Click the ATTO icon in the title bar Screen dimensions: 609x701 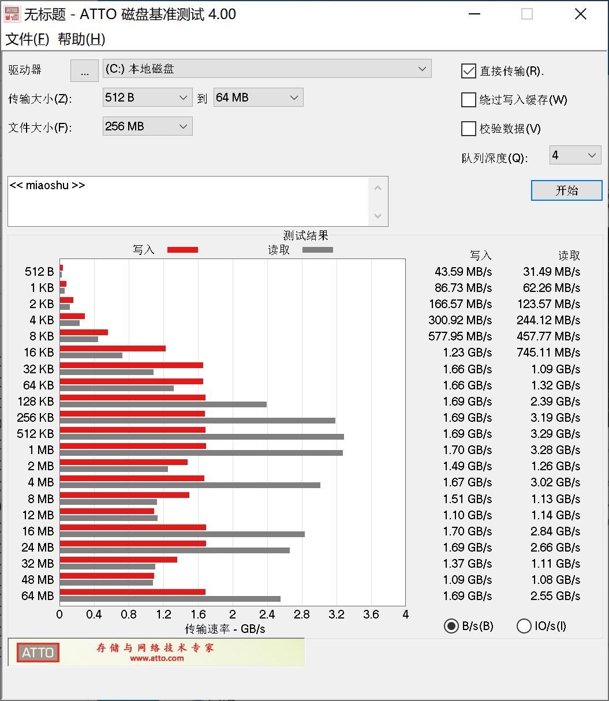click(12, 13)
